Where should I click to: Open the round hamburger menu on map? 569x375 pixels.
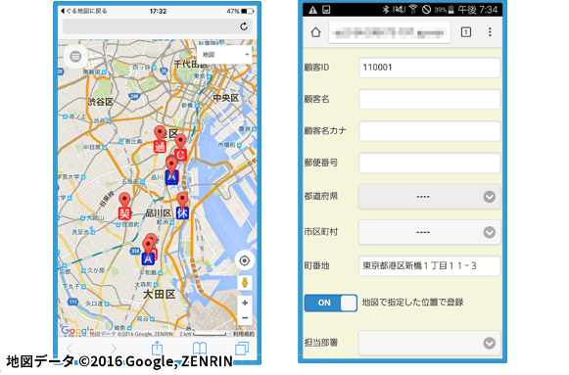click(75, 57)
